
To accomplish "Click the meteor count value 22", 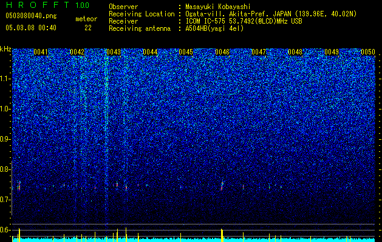I will coord(88,28).
